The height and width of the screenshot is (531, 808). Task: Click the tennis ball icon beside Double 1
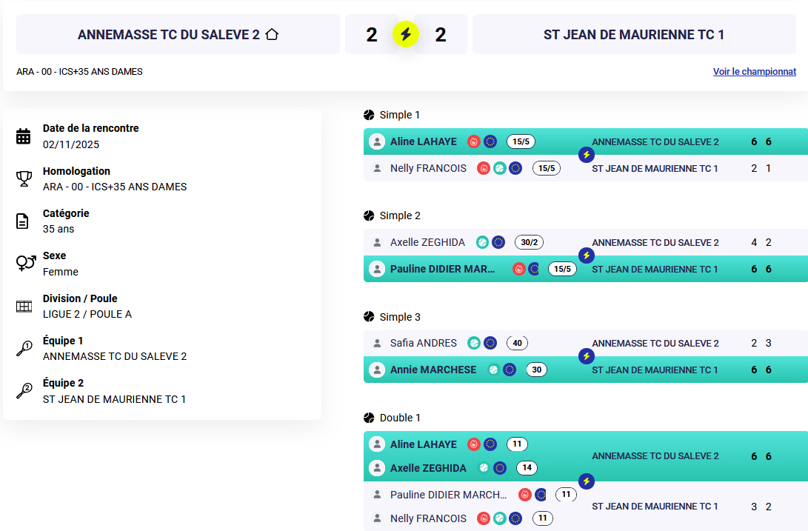(x=370, y=418)
